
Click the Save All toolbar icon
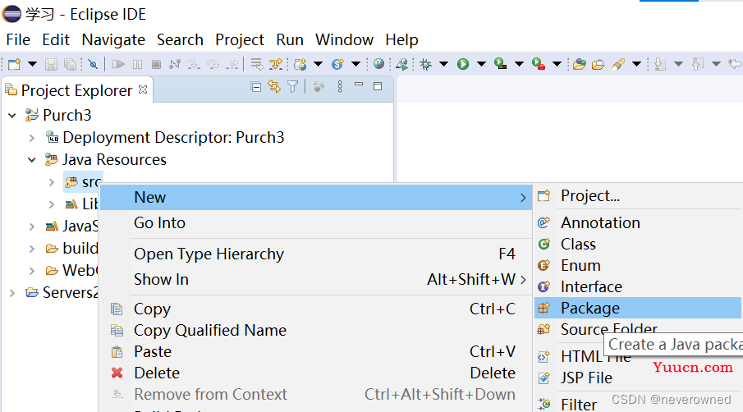click(70, 64)
